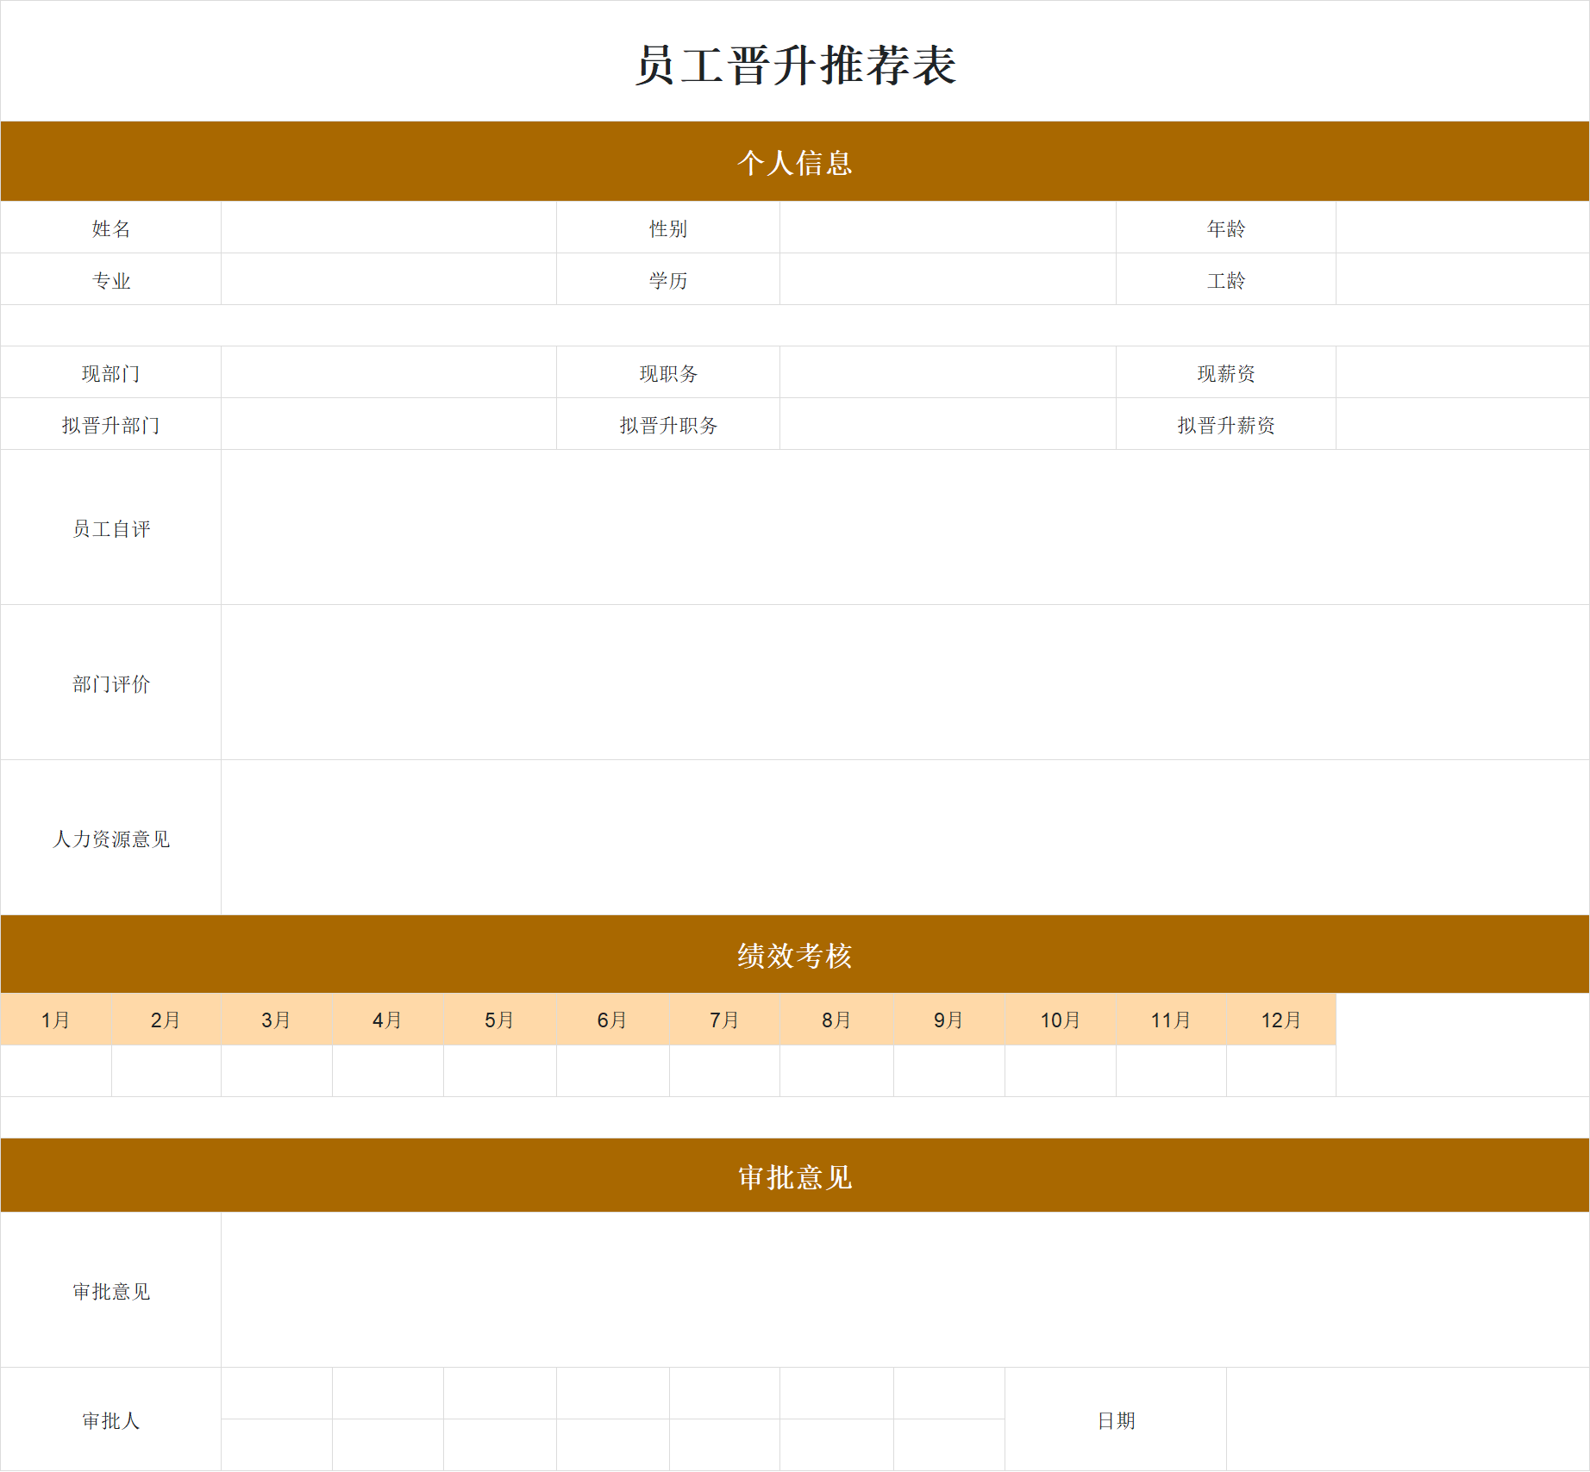Click the 专业 major input cell
Image resolution: width=1590 pixels, height=1472 pixels.
click(x=388, y=278)
